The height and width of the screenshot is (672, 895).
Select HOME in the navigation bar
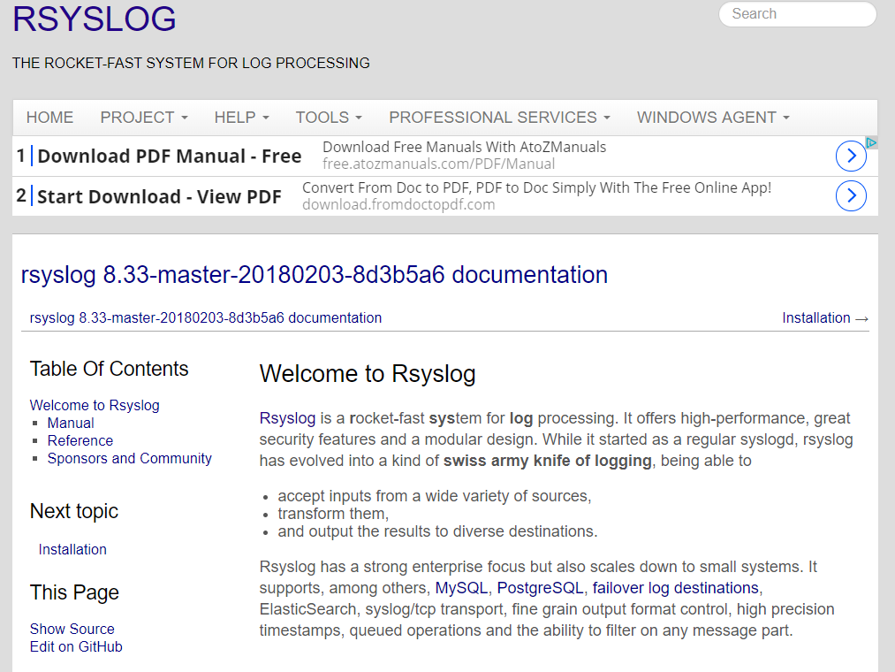point(49,117)
